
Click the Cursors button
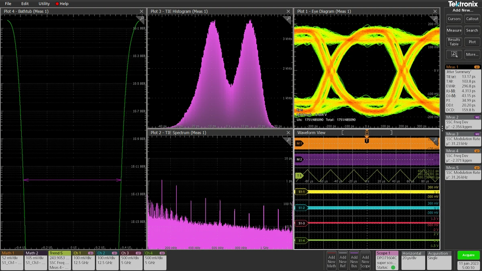tap(454, 19)
